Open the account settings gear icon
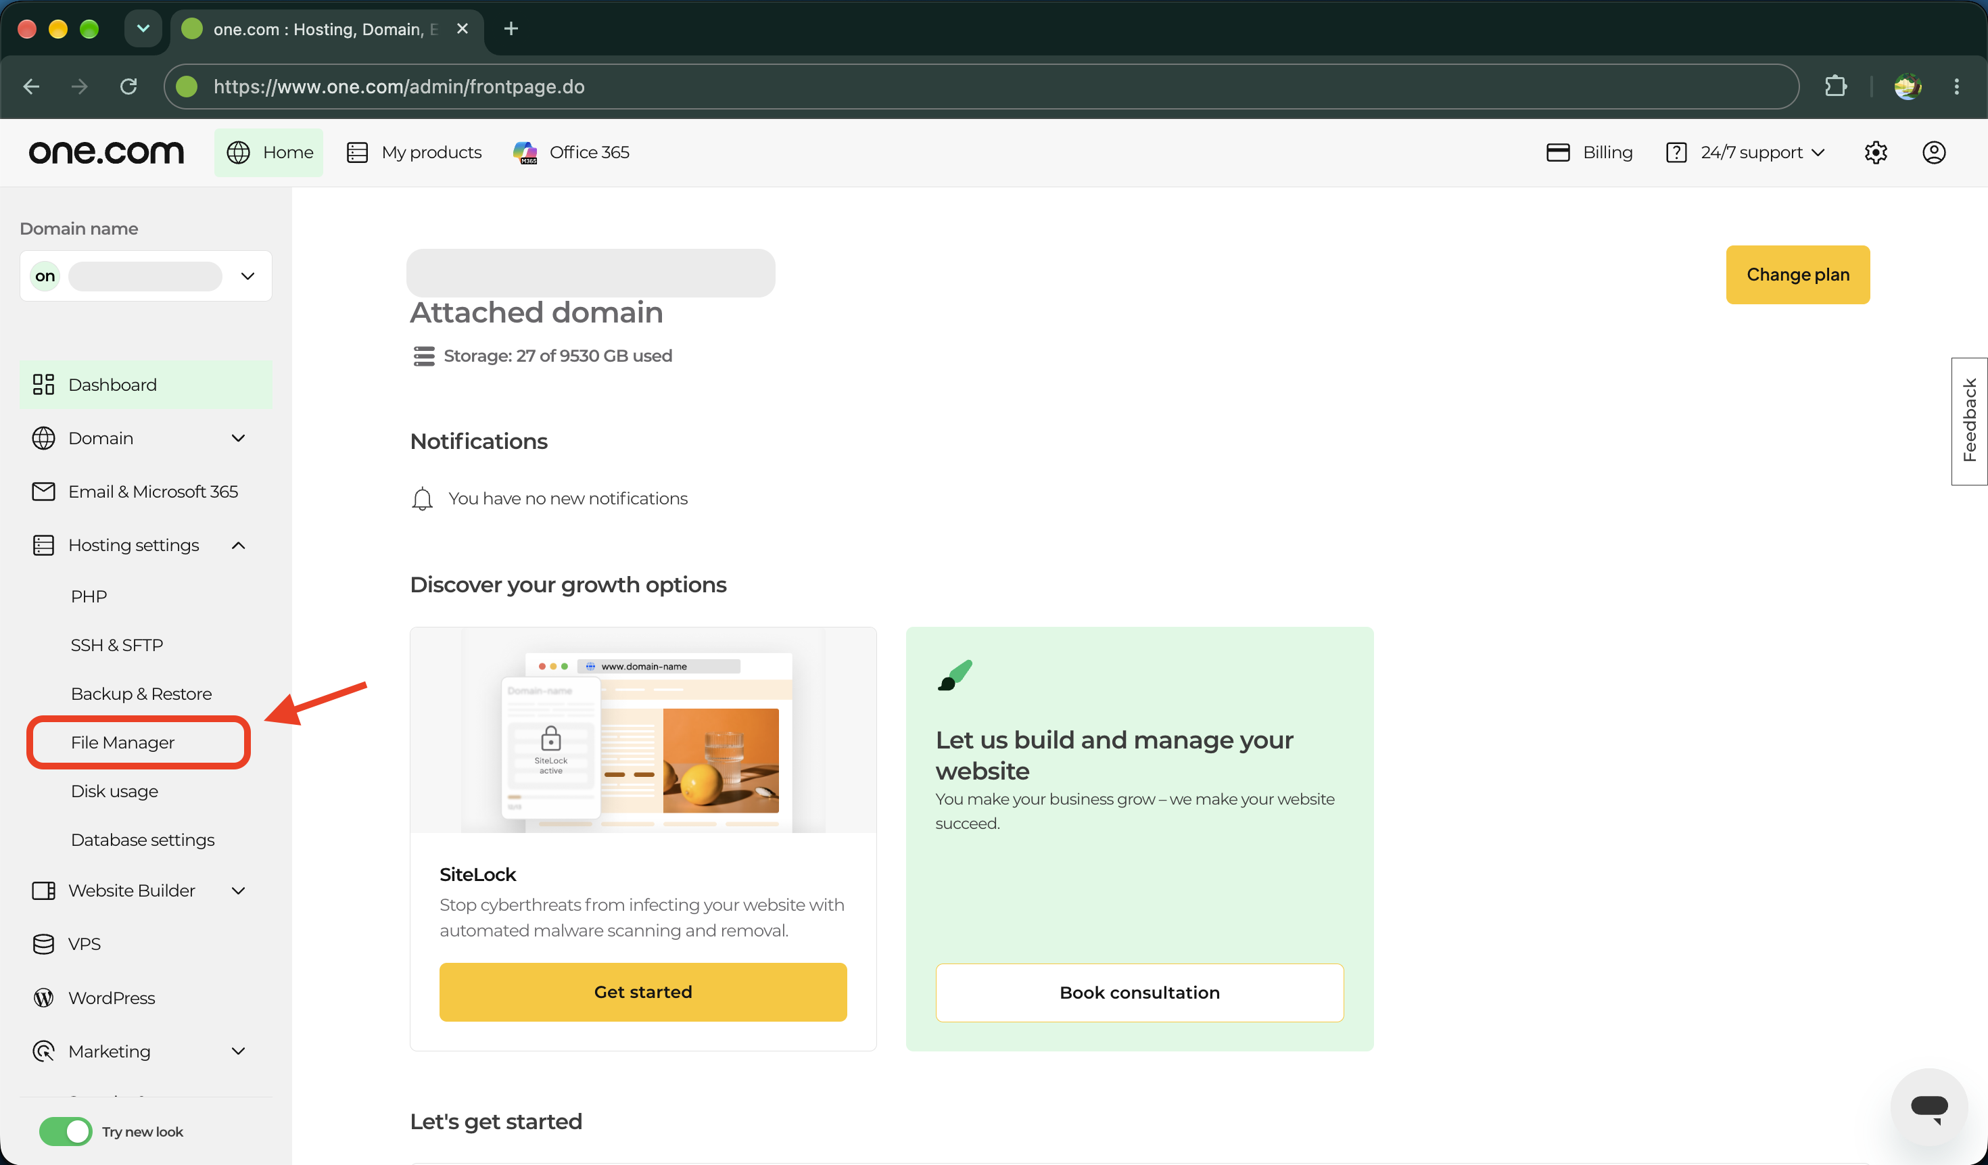 tap(1875, 152)
